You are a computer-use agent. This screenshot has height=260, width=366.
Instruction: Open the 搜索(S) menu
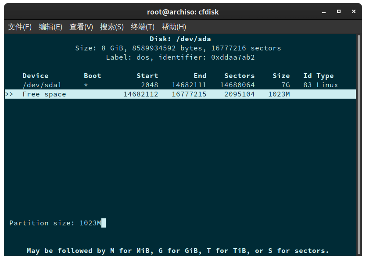(111, 27)
